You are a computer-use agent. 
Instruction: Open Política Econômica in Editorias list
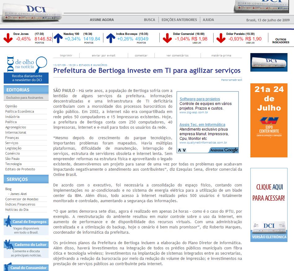(19, 111)
